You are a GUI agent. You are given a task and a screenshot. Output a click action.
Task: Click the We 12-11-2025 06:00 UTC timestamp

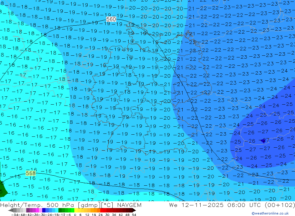tap(232, 205)
